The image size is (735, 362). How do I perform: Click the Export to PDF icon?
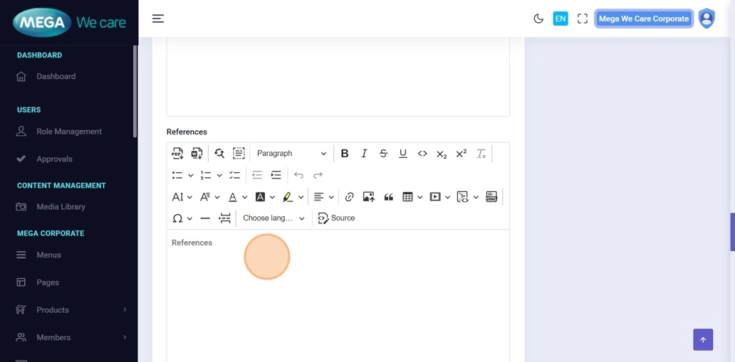(x=177, y=154)
